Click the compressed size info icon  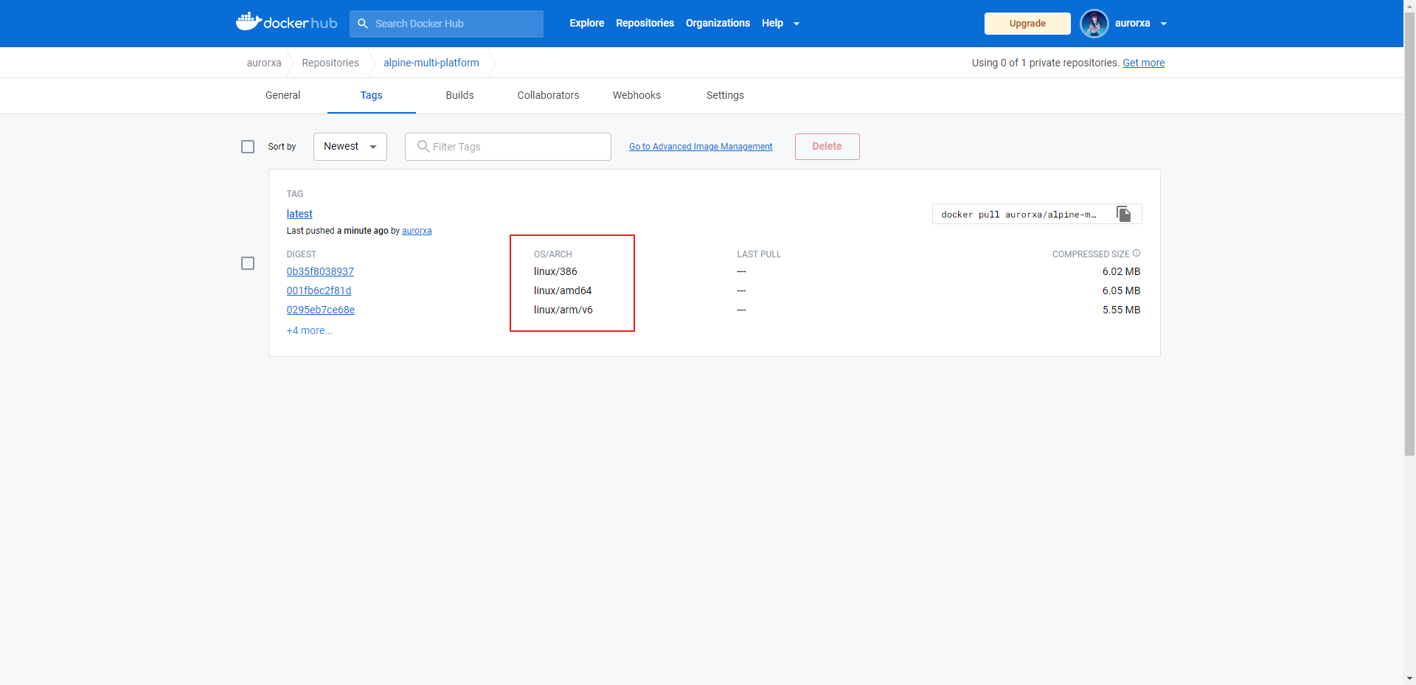click(1136, 253)
